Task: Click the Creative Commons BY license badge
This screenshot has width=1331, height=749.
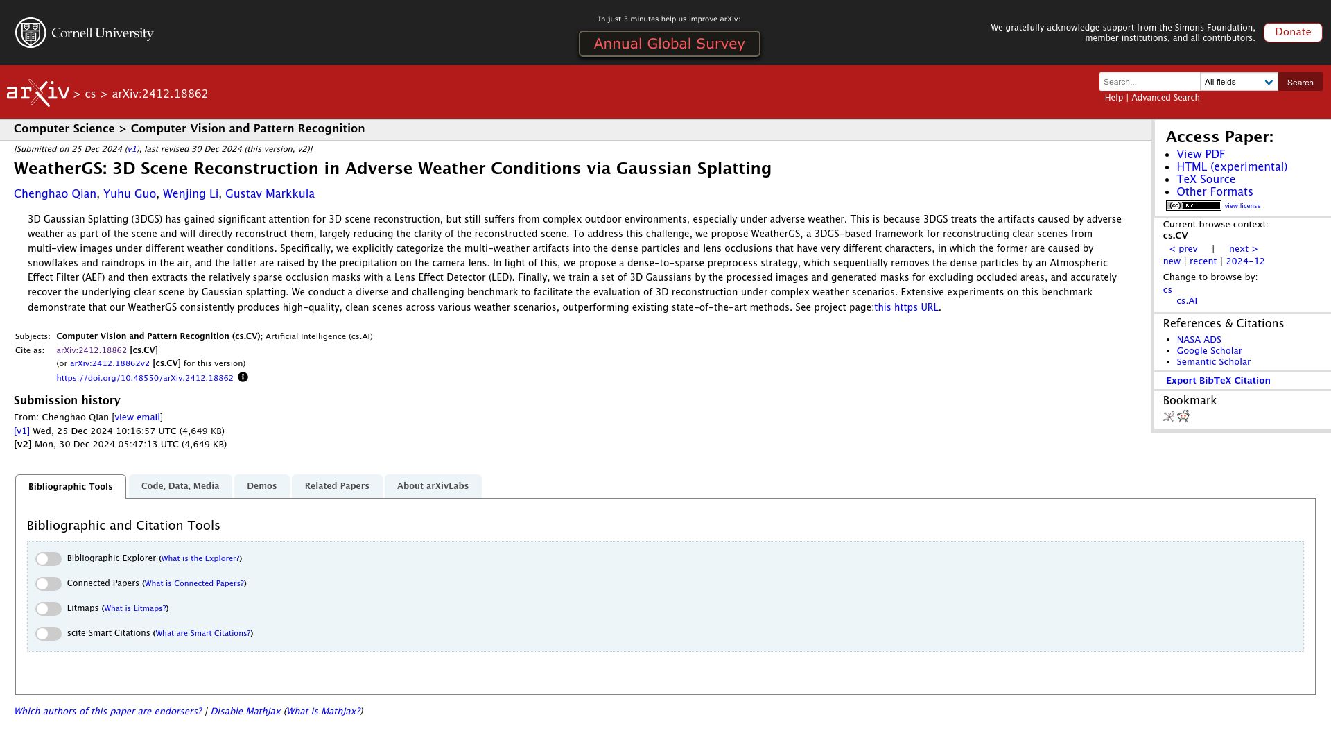Action: pyautogui.click(x=1193, y=206)
